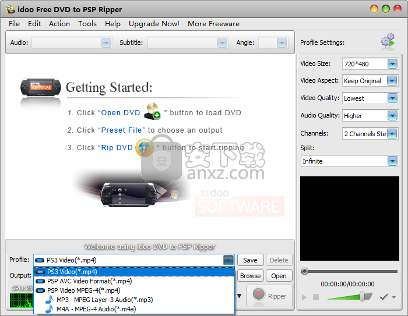Click the PSP device icon beside Getting Started
Image resolution: width=408 pixels, height=316 pixels.
click(41, 87)
